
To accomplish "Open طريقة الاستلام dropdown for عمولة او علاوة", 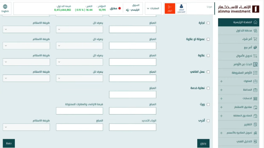I will click(26, 46).
